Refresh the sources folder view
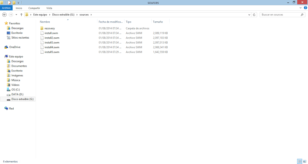The width and height of the screenshot is (308, 164). tap(254, 15)
